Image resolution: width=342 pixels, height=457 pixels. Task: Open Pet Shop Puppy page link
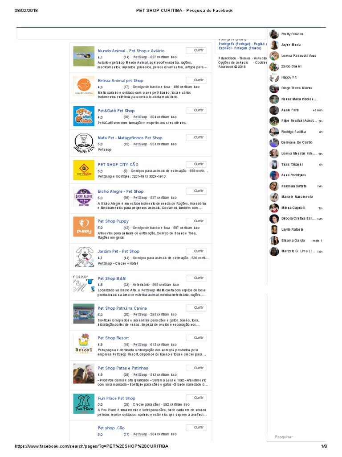pos(113,221)
